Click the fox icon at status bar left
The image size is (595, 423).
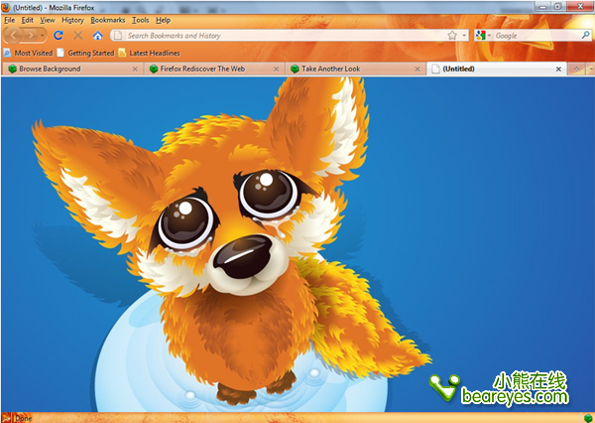click(6, 418)
